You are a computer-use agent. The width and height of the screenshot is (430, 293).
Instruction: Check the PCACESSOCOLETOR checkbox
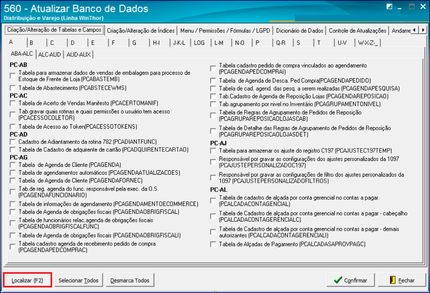coord(13,115)
